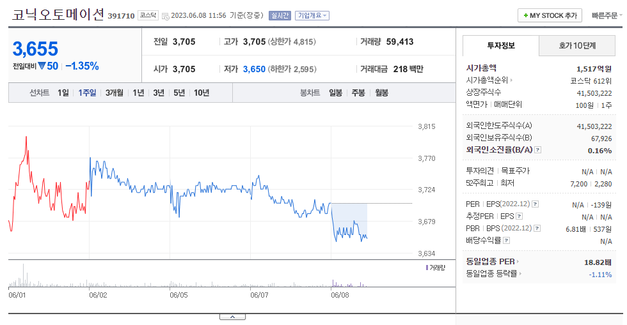Viewport: 627px width, 325px height.
Task: Click the PBR value 6.81배
Action: (x=576, y=229)
